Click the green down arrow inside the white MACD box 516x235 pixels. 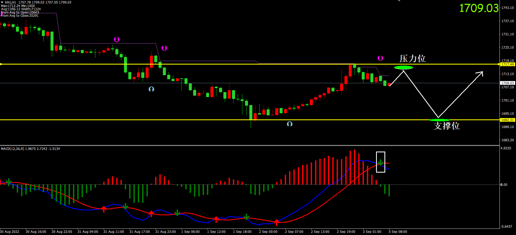pos(380,162)
